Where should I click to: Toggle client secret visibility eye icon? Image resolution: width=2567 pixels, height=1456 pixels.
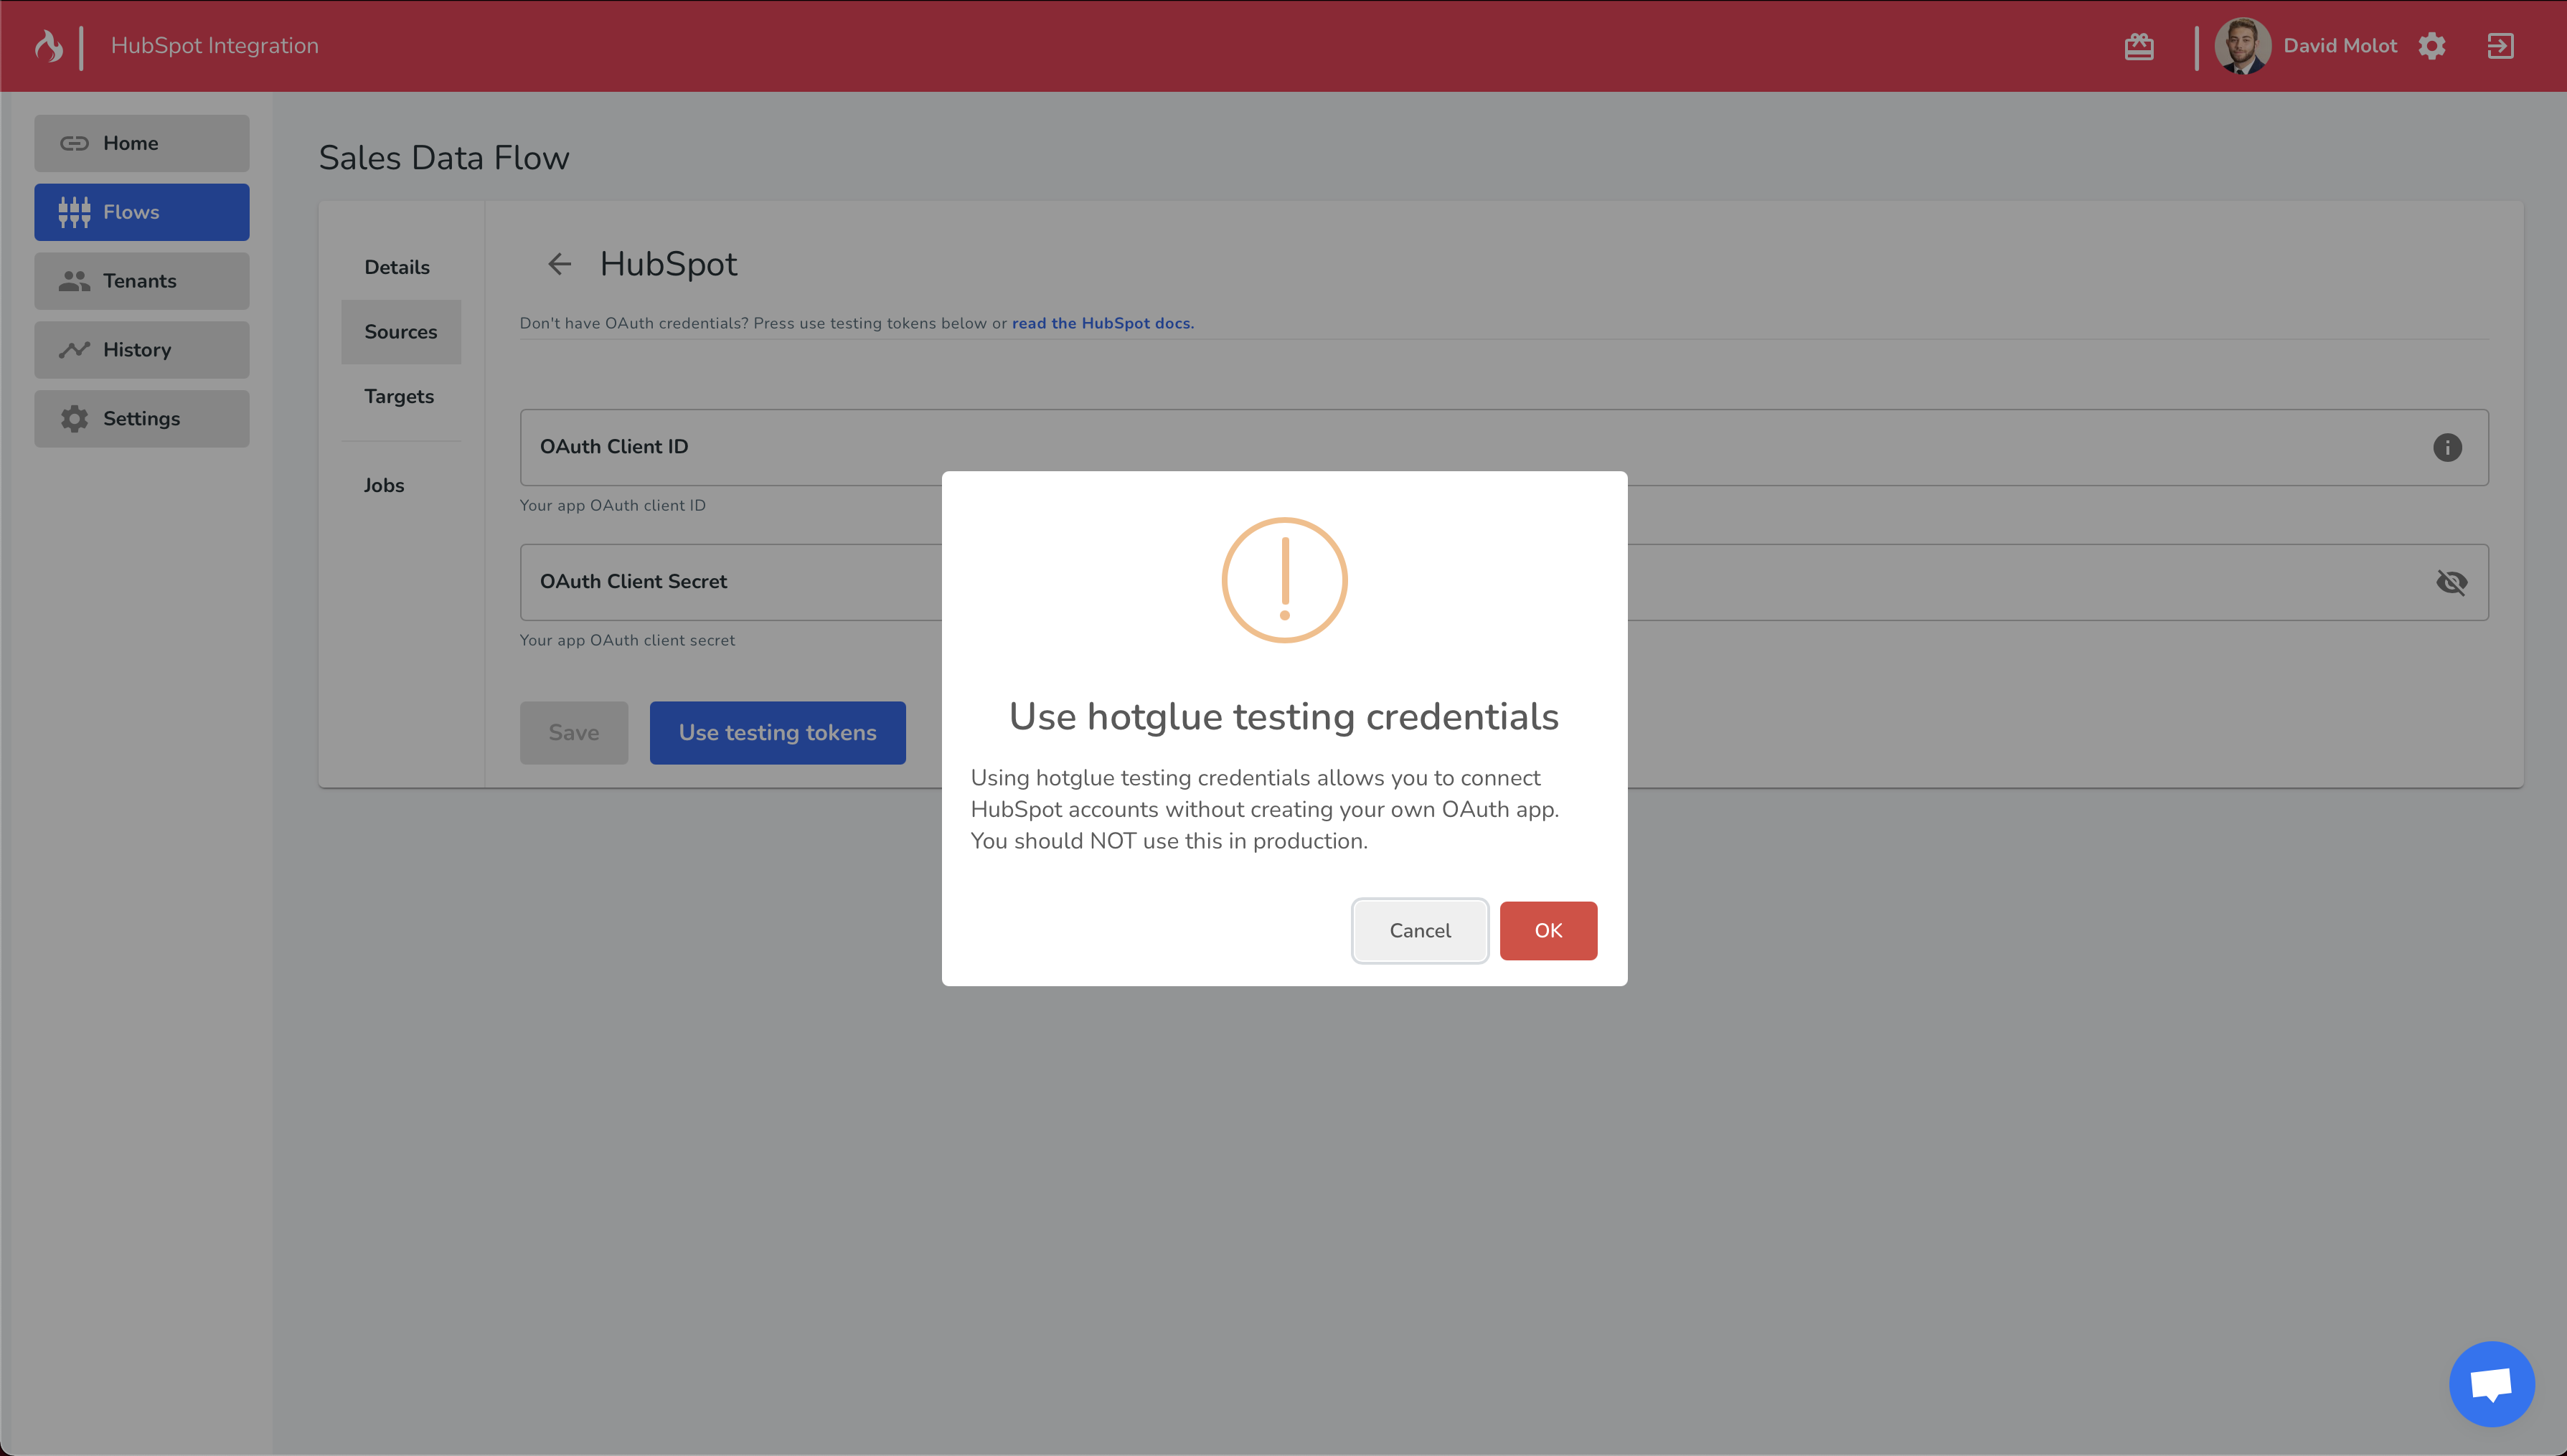coord(2451,582)
